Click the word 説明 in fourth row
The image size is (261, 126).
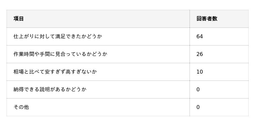point(45,89)
